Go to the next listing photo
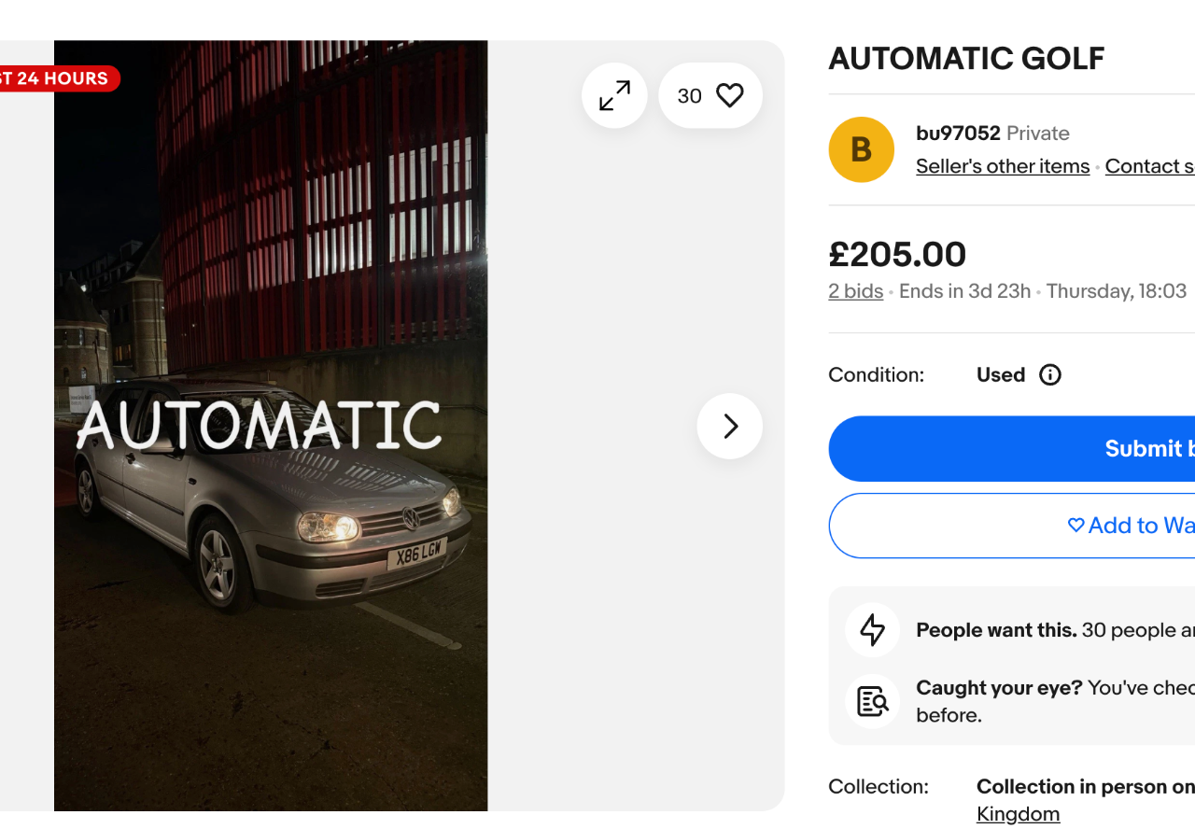This screenshot has height=829, width=1195. (x=729, y=427)
